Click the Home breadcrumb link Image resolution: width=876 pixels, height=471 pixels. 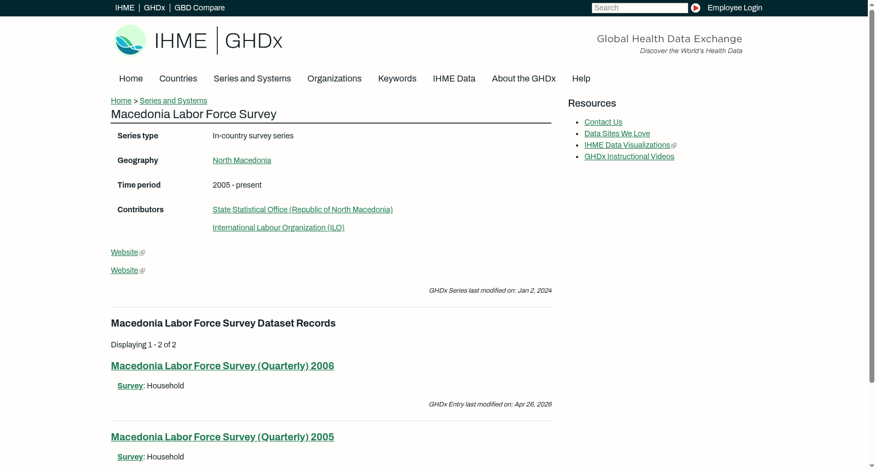[121, 101]
